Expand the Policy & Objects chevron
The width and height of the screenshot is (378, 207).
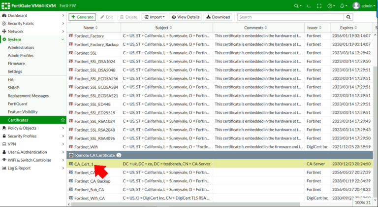click(x=63, y=128)
